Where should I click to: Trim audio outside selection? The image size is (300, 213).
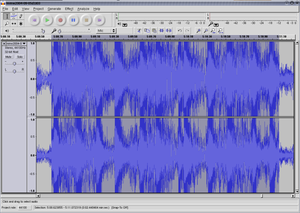click(x=161, y=31)
